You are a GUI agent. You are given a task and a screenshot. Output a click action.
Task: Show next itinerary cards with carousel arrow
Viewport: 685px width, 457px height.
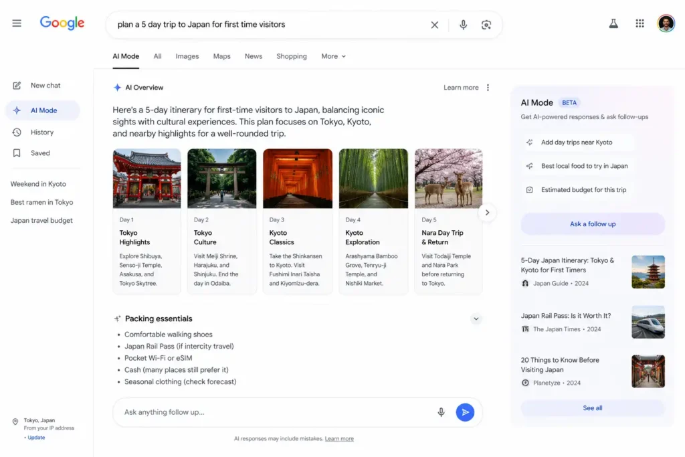tap(487, 213)
